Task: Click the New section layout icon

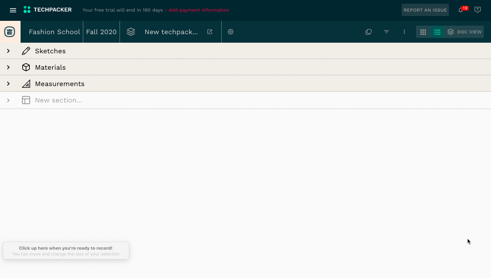Action: [26, 100]
